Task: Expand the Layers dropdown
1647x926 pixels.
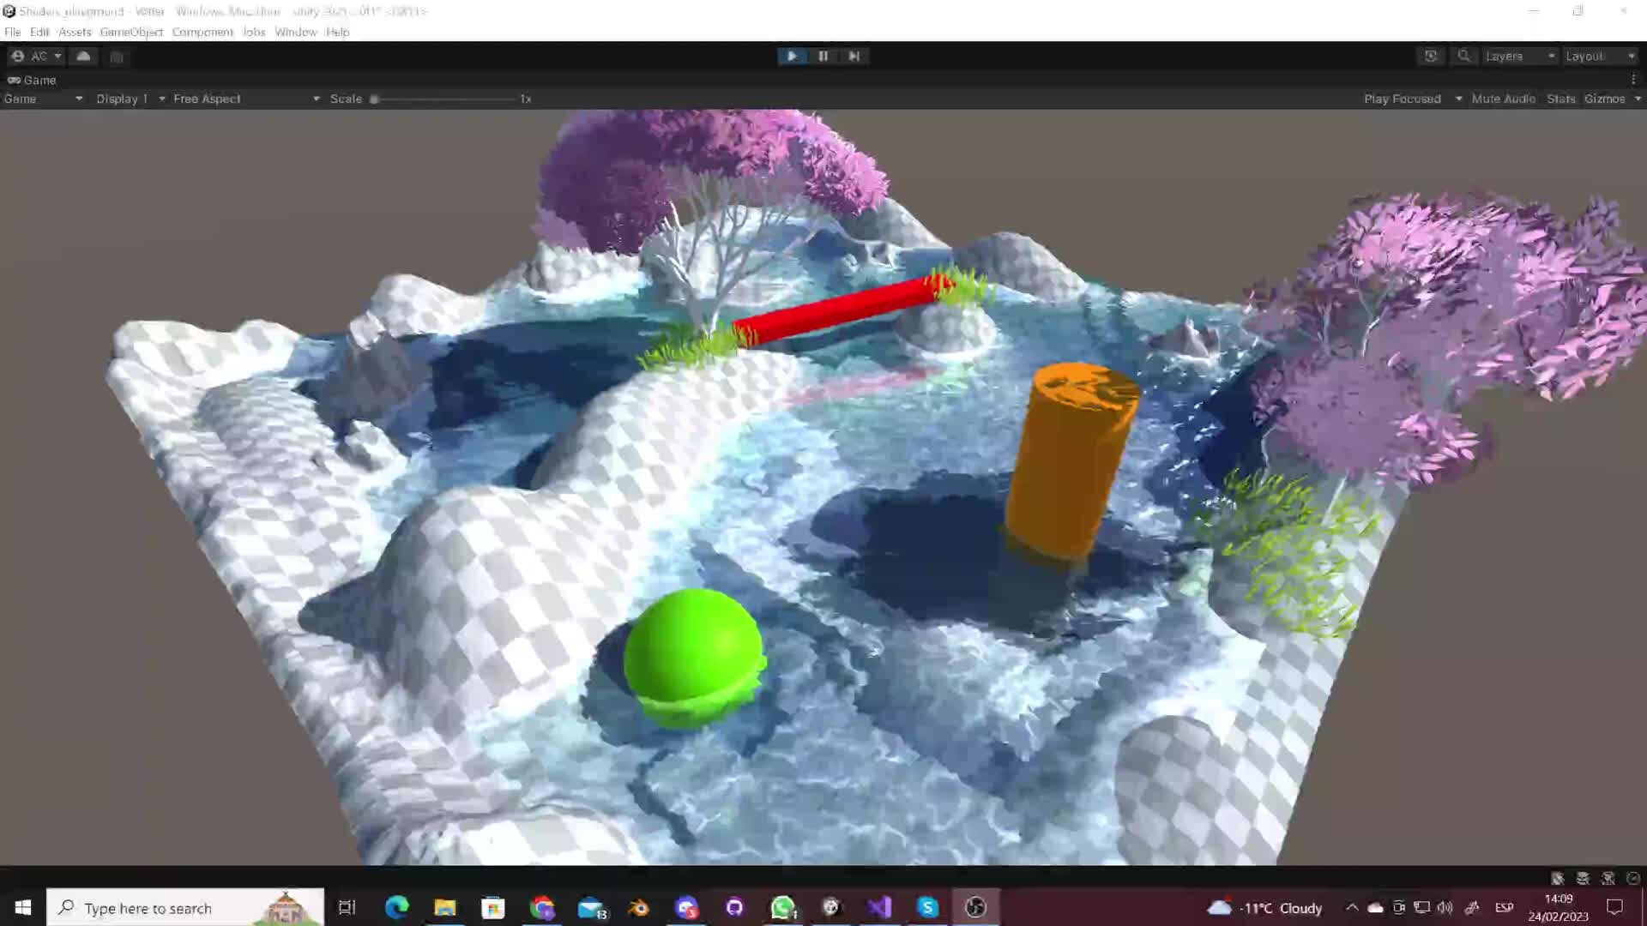Action: pyautogui.click(x=1519, y=56)
